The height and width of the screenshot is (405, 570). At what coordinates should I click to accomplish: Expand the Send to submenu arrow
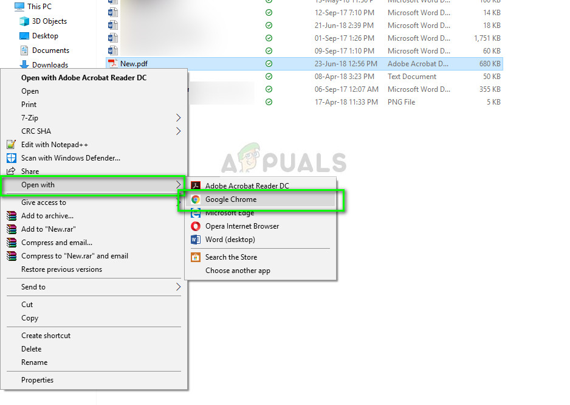pos(178,287)
